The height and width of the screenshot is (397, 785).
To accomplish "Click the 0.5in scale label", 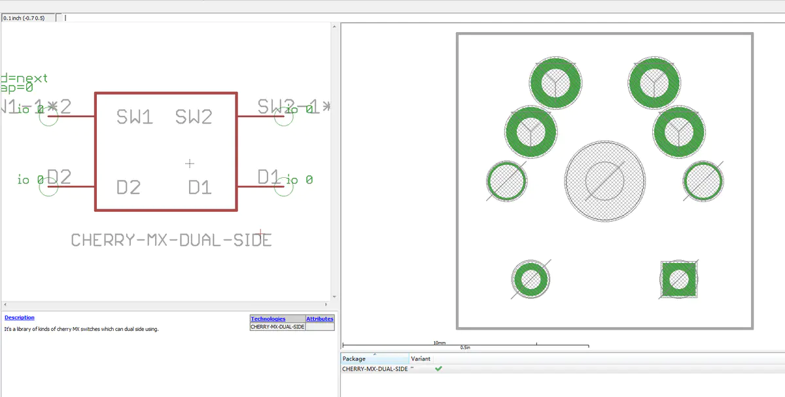I will point(465,348).
